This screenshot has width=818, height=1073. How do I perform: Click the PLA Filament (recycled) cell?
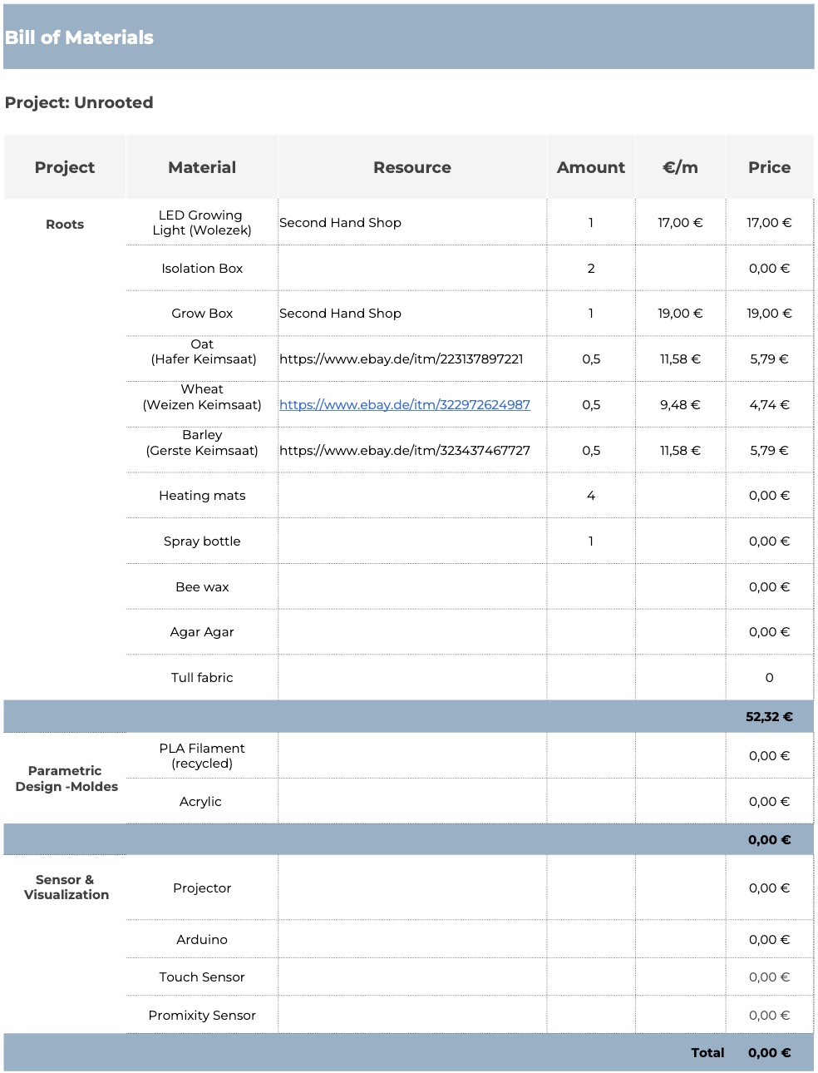tap(202, 756)
